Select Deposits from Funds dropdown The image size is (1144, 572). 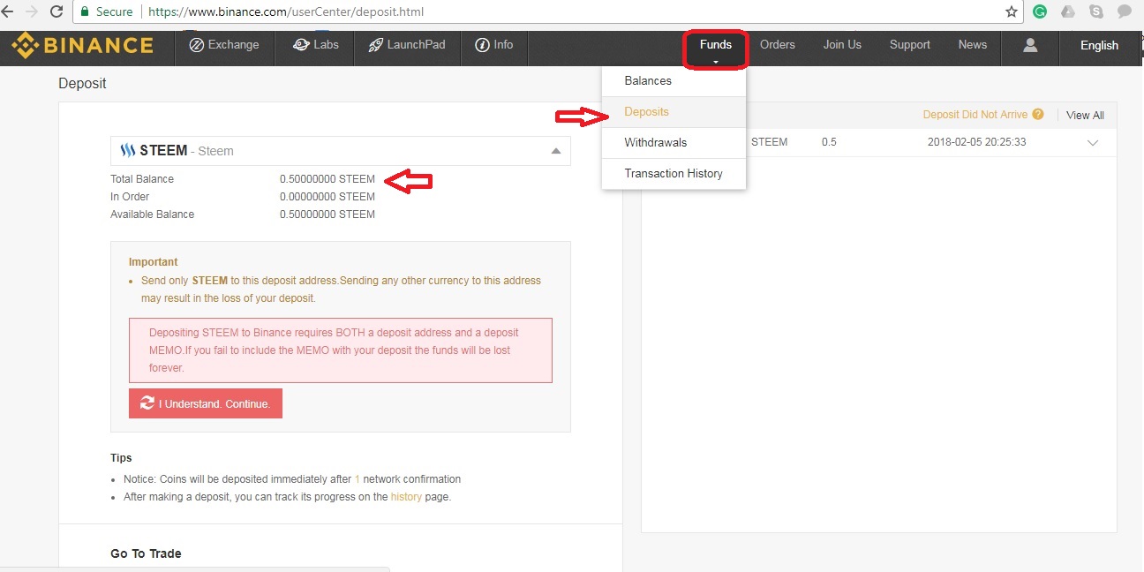(x=674, y=111)
